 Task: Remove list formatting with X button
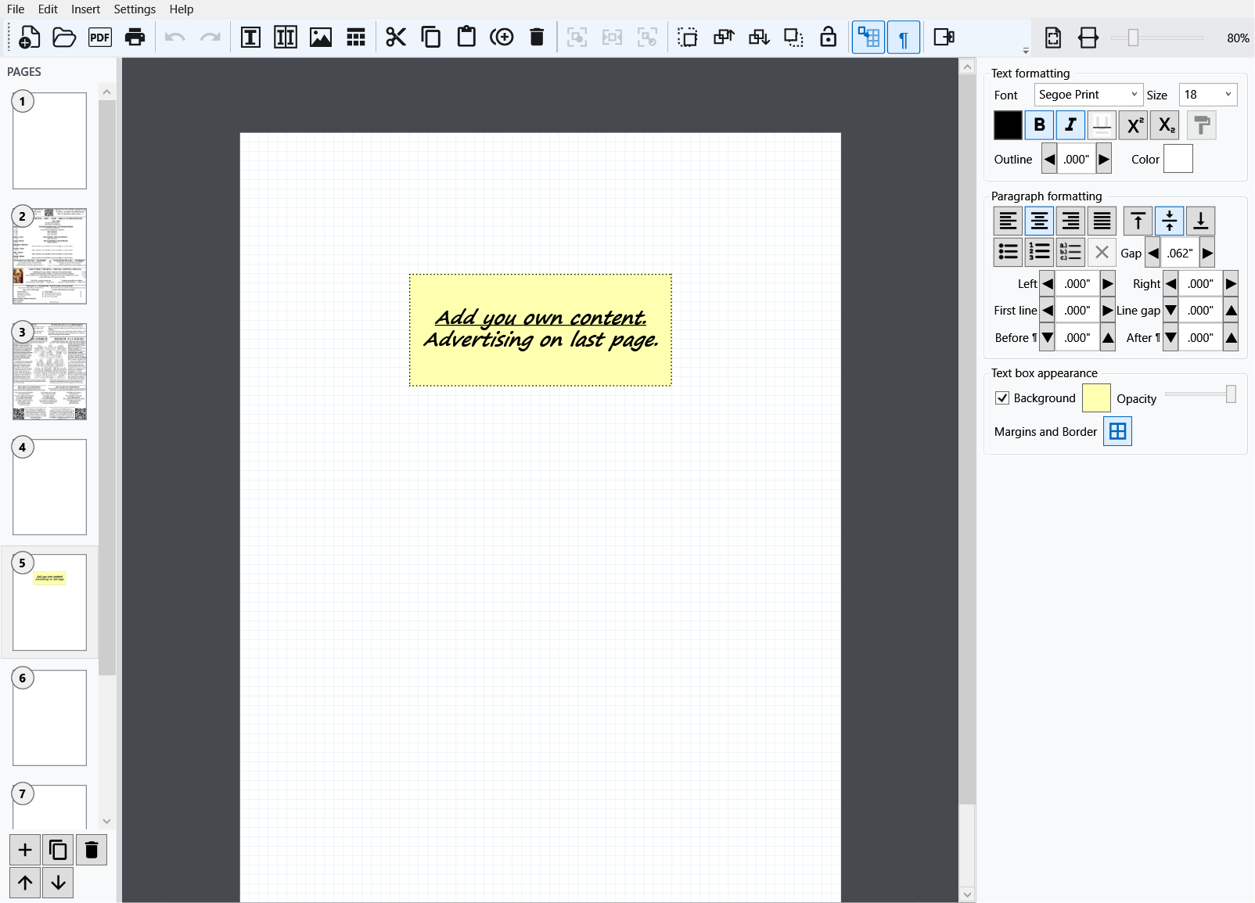tap(1102, 252)
